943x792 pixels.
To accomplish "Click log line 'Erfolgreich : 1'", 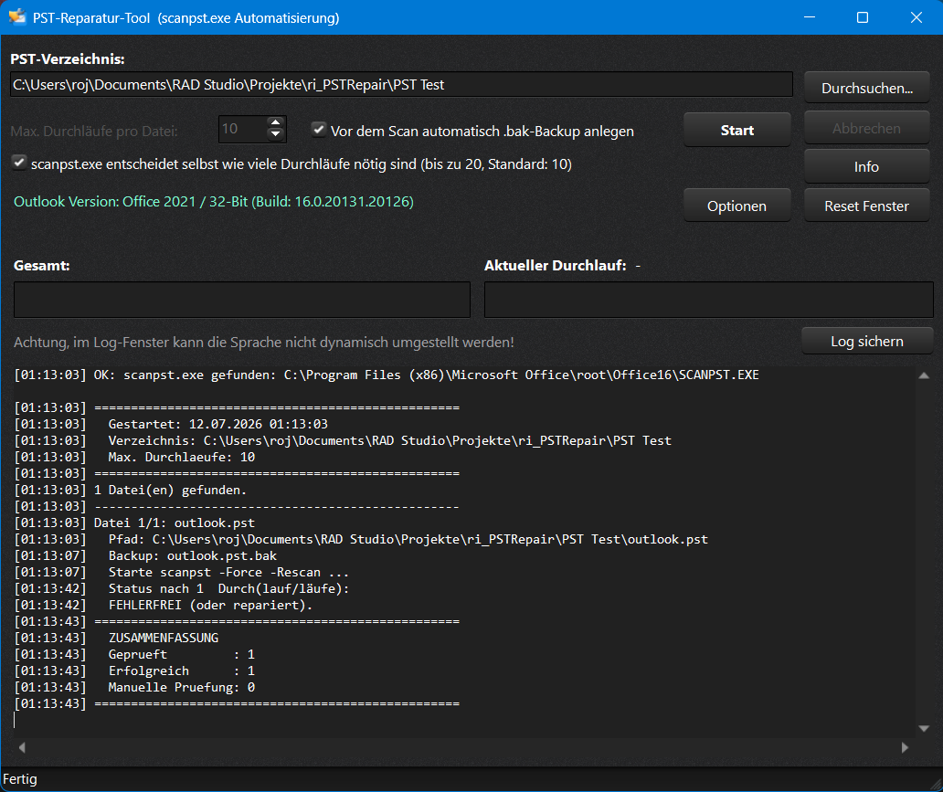I will pyautogui.click(x=182, y=671).
